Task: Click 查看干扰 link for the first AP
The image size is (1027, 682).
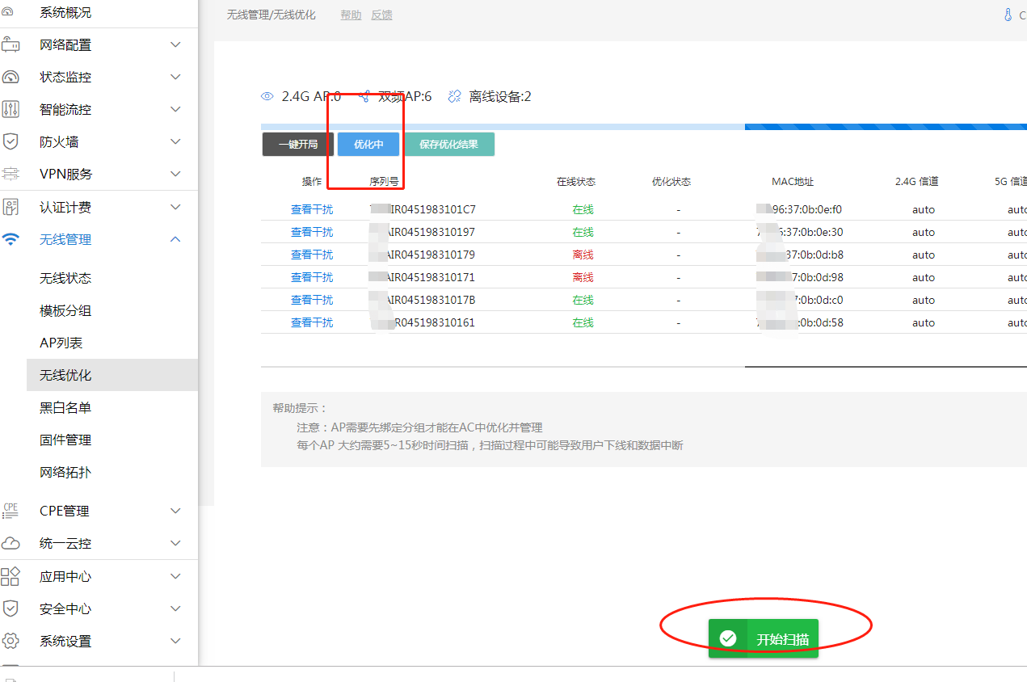Action: tap(312, 209)
